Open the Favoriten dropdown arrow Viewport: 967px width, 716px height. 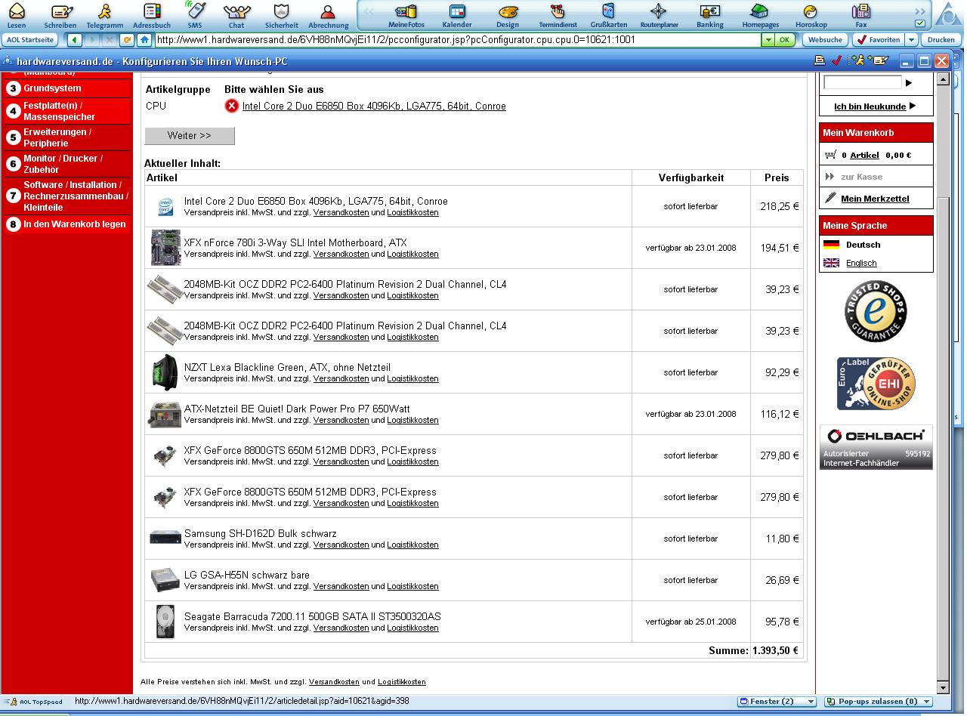tap(912, 39)
